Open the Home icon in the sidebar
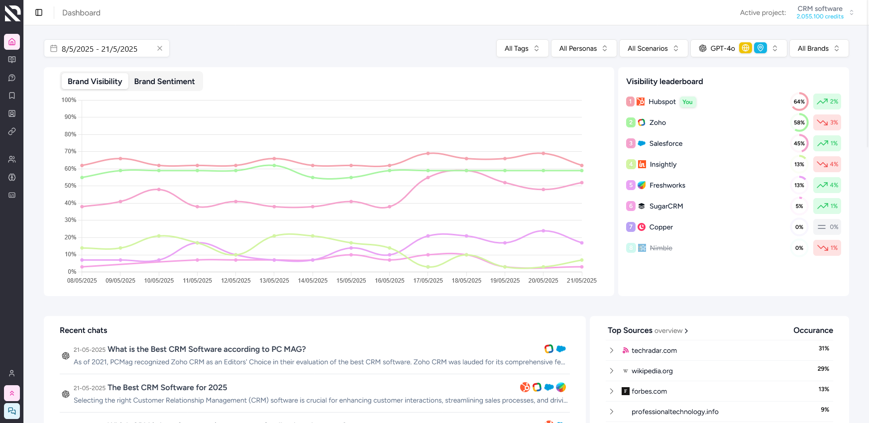 (12, 42)
